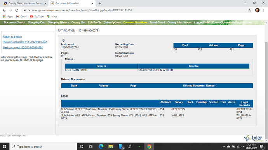Open the new tab plus button
Screen dimensions: 268x150
[x=100, y=3]
